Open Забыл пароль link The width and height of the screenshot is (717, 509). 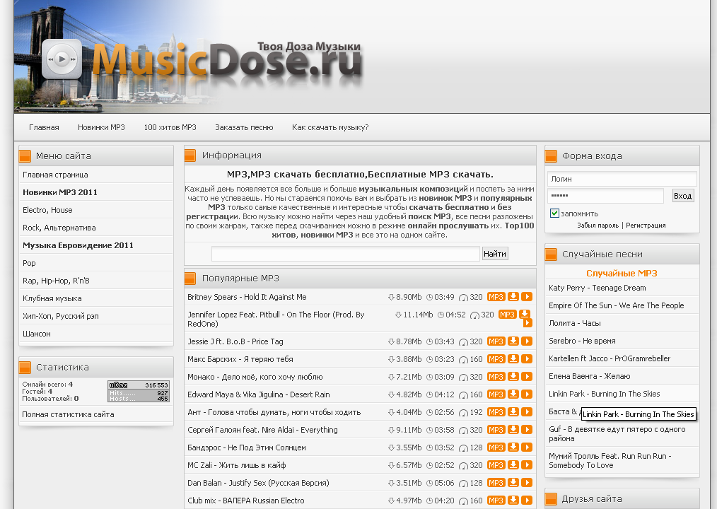pos(597,226)
